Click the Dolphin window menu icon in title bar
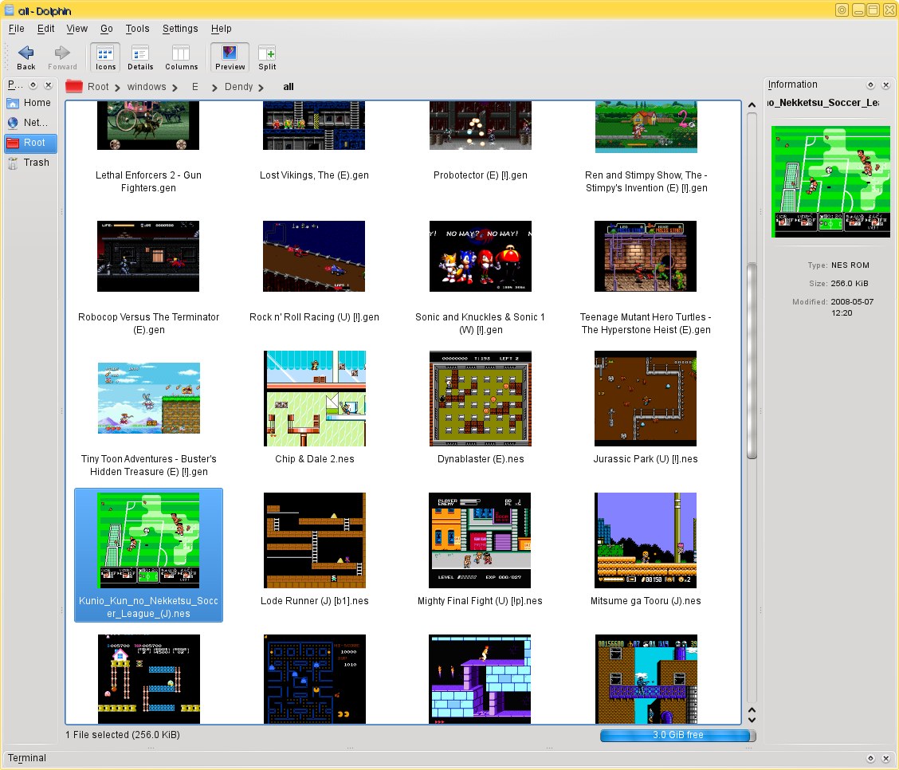The height and width of the screenshot is (770, 899). (10, 10)
